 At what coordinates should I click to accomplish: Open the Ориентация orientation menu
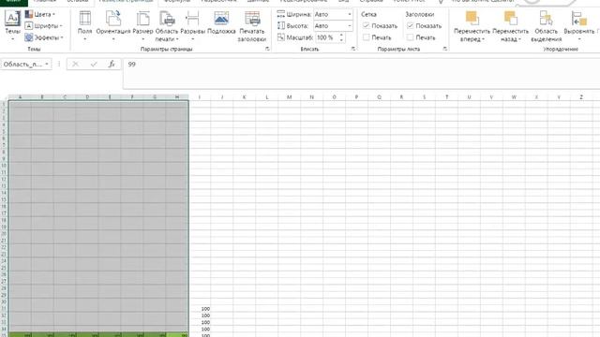(113, 26)
